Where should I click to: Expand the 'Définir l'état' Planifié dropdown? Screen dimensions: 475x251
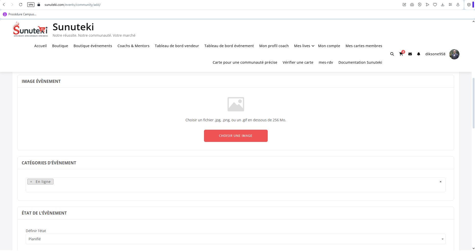click(235, 239)
